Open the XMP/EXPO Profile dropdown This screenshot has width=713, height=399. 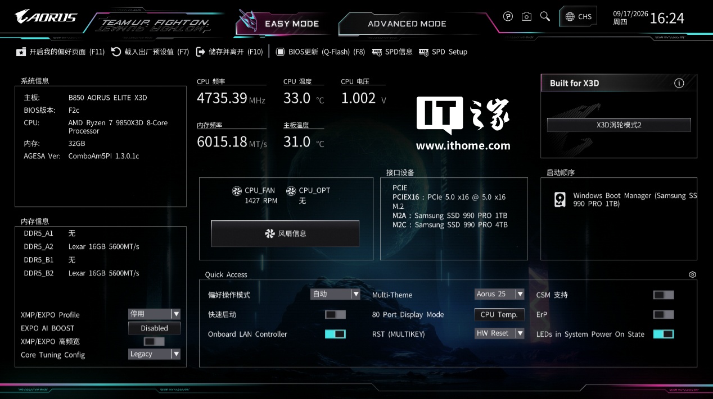click(154, 314)
